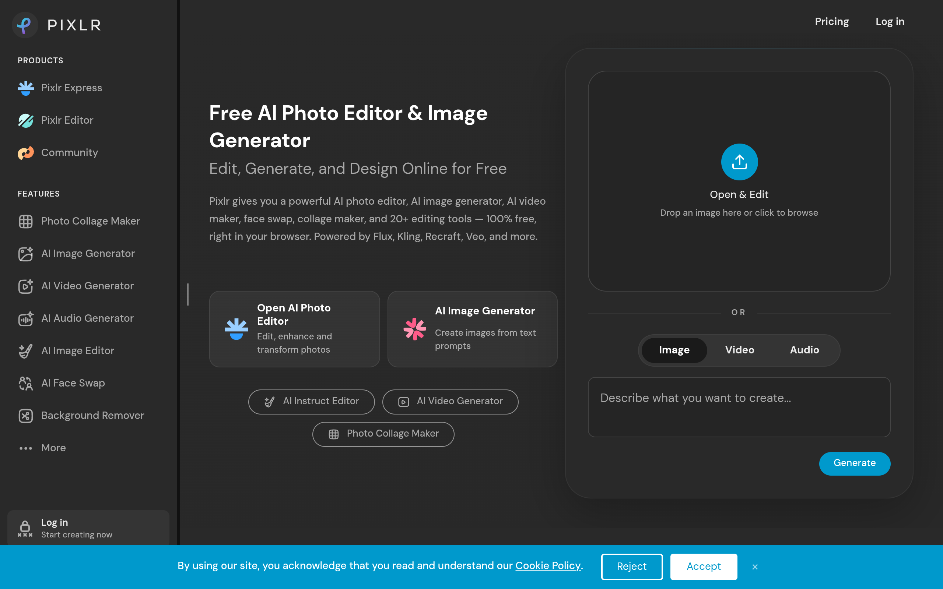Click the pink pinwheel AI Image Generator icon

tap(415, 329)
